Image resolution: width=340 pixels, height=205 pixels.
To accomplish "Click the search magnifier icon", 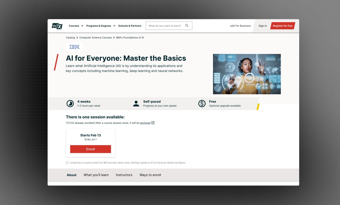I will pyautogui.click(x=187, y=26).
